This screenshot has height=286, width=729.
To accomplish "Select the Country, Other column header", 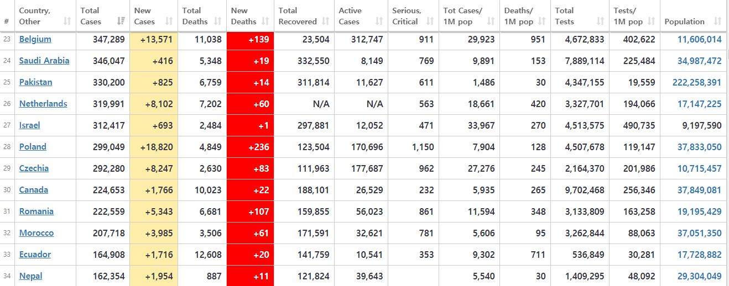I will [35, 16].
